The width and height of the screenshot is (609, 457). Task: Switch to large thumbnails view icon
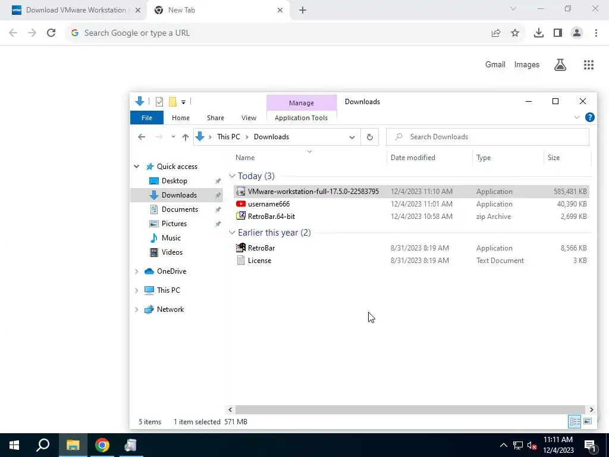588,422
